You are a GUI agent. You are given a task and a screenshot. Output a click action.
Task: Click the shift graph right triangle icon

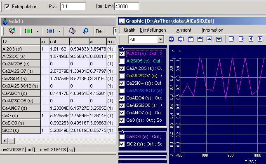(x=260, y=39)
